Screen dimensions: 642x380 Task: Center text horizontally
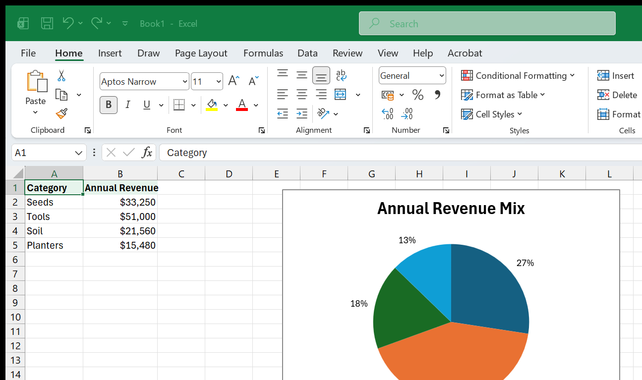[302, 94]
